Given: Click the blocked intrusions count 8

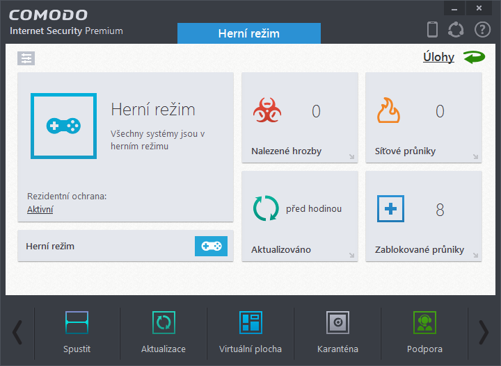Looking at the screenshot, I should click(440, 210).
